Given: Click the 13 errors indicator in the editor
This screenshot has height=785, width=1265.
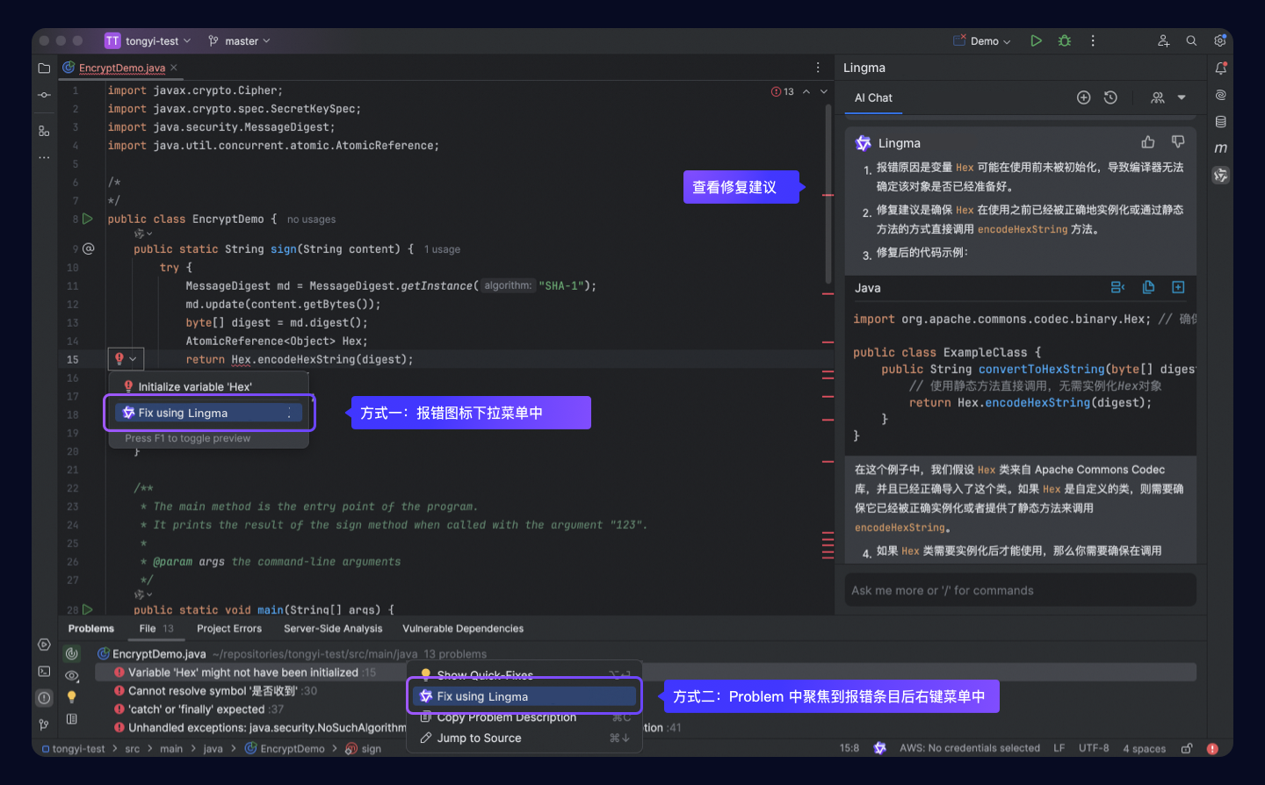Looking at the screenshot, I should [x=783, y=91].
